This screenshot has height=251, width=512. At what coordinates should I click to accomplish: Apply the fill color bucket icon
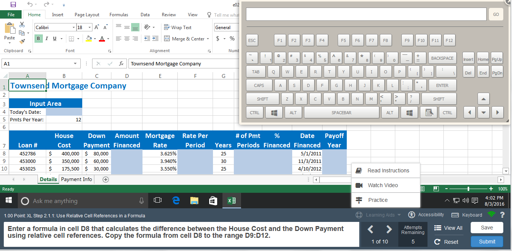(89, 39)
